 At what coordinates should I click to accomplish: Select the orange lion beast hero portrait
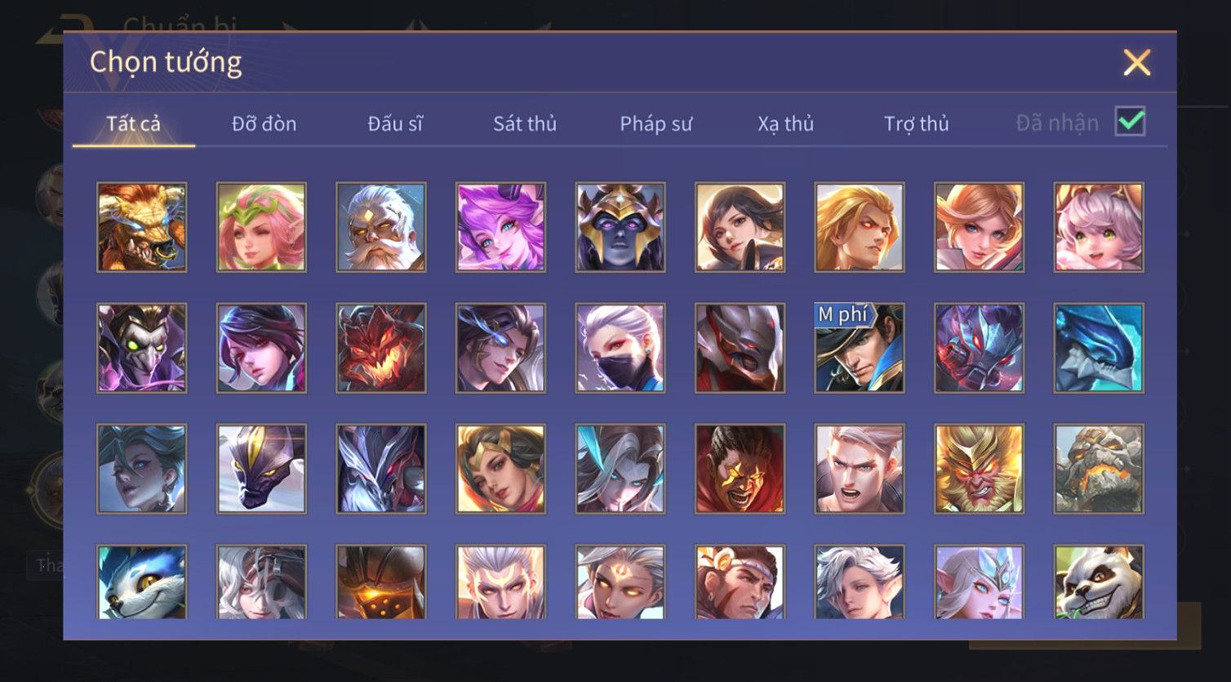pyautogui.click(x=141, y=227)
